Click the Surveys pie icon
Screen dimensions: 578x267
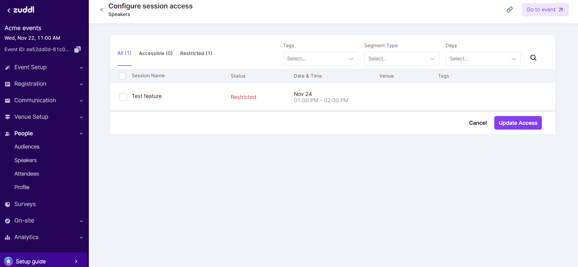click(8, 204)
